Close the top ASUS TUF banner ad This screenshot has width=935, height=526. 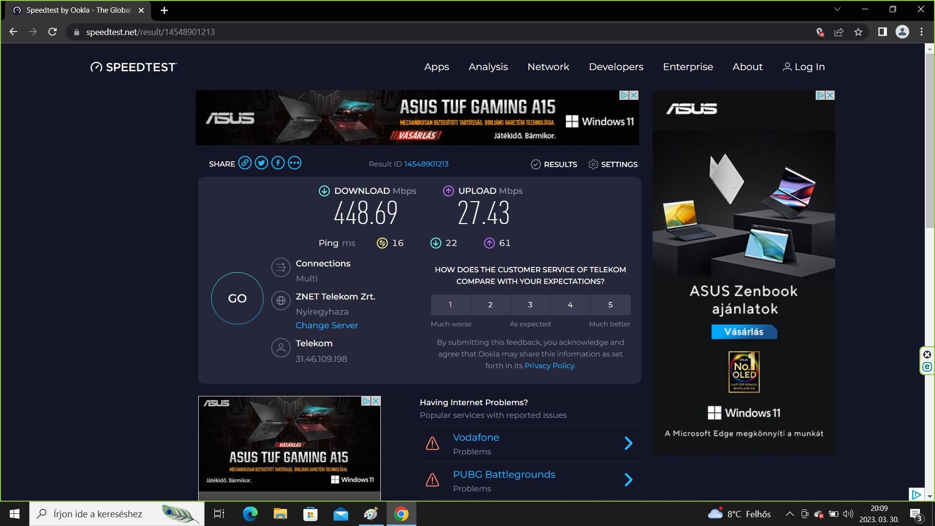(x=634, y=95)
